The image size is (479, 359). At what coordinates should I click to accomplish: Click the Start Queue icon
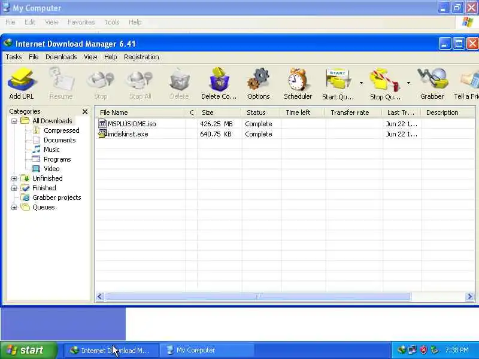338,80
